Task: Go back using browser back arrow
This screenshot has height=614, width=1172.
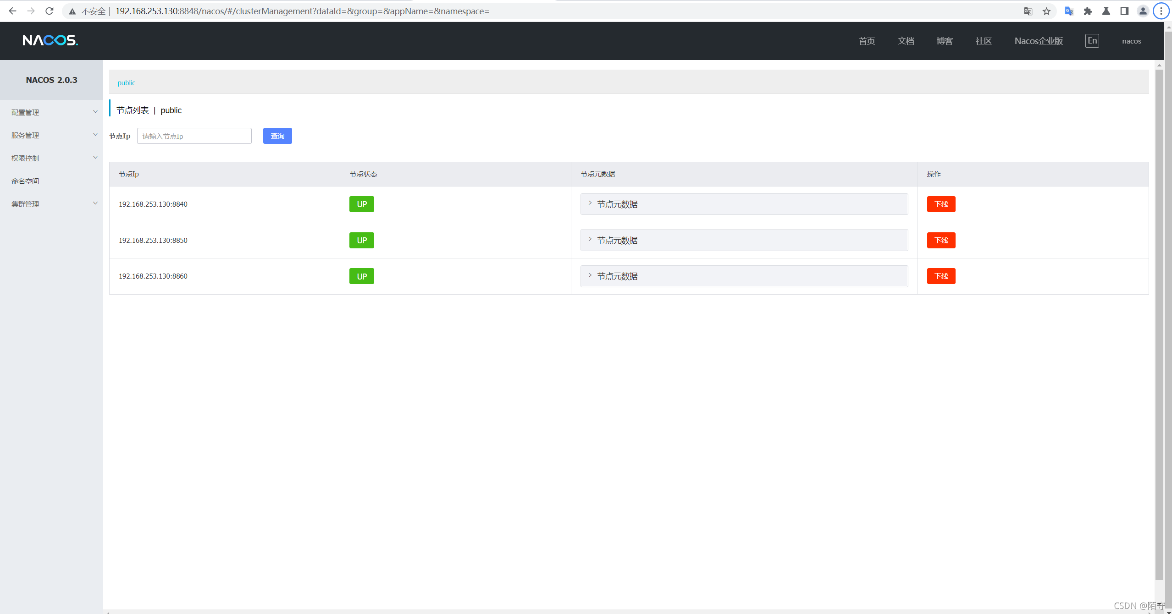Action: 12,11
